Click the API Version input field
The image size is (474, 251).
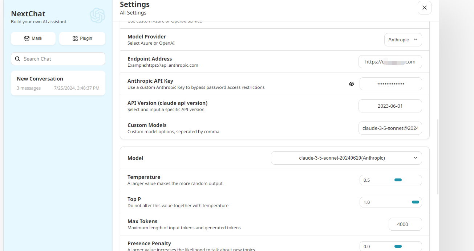(390, 106)
